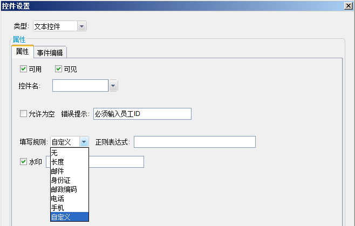Switch to the 事件编辑 tab
The width and height of the screenshot is (355, 226).
pyautogui.click(x=50, y=52)
